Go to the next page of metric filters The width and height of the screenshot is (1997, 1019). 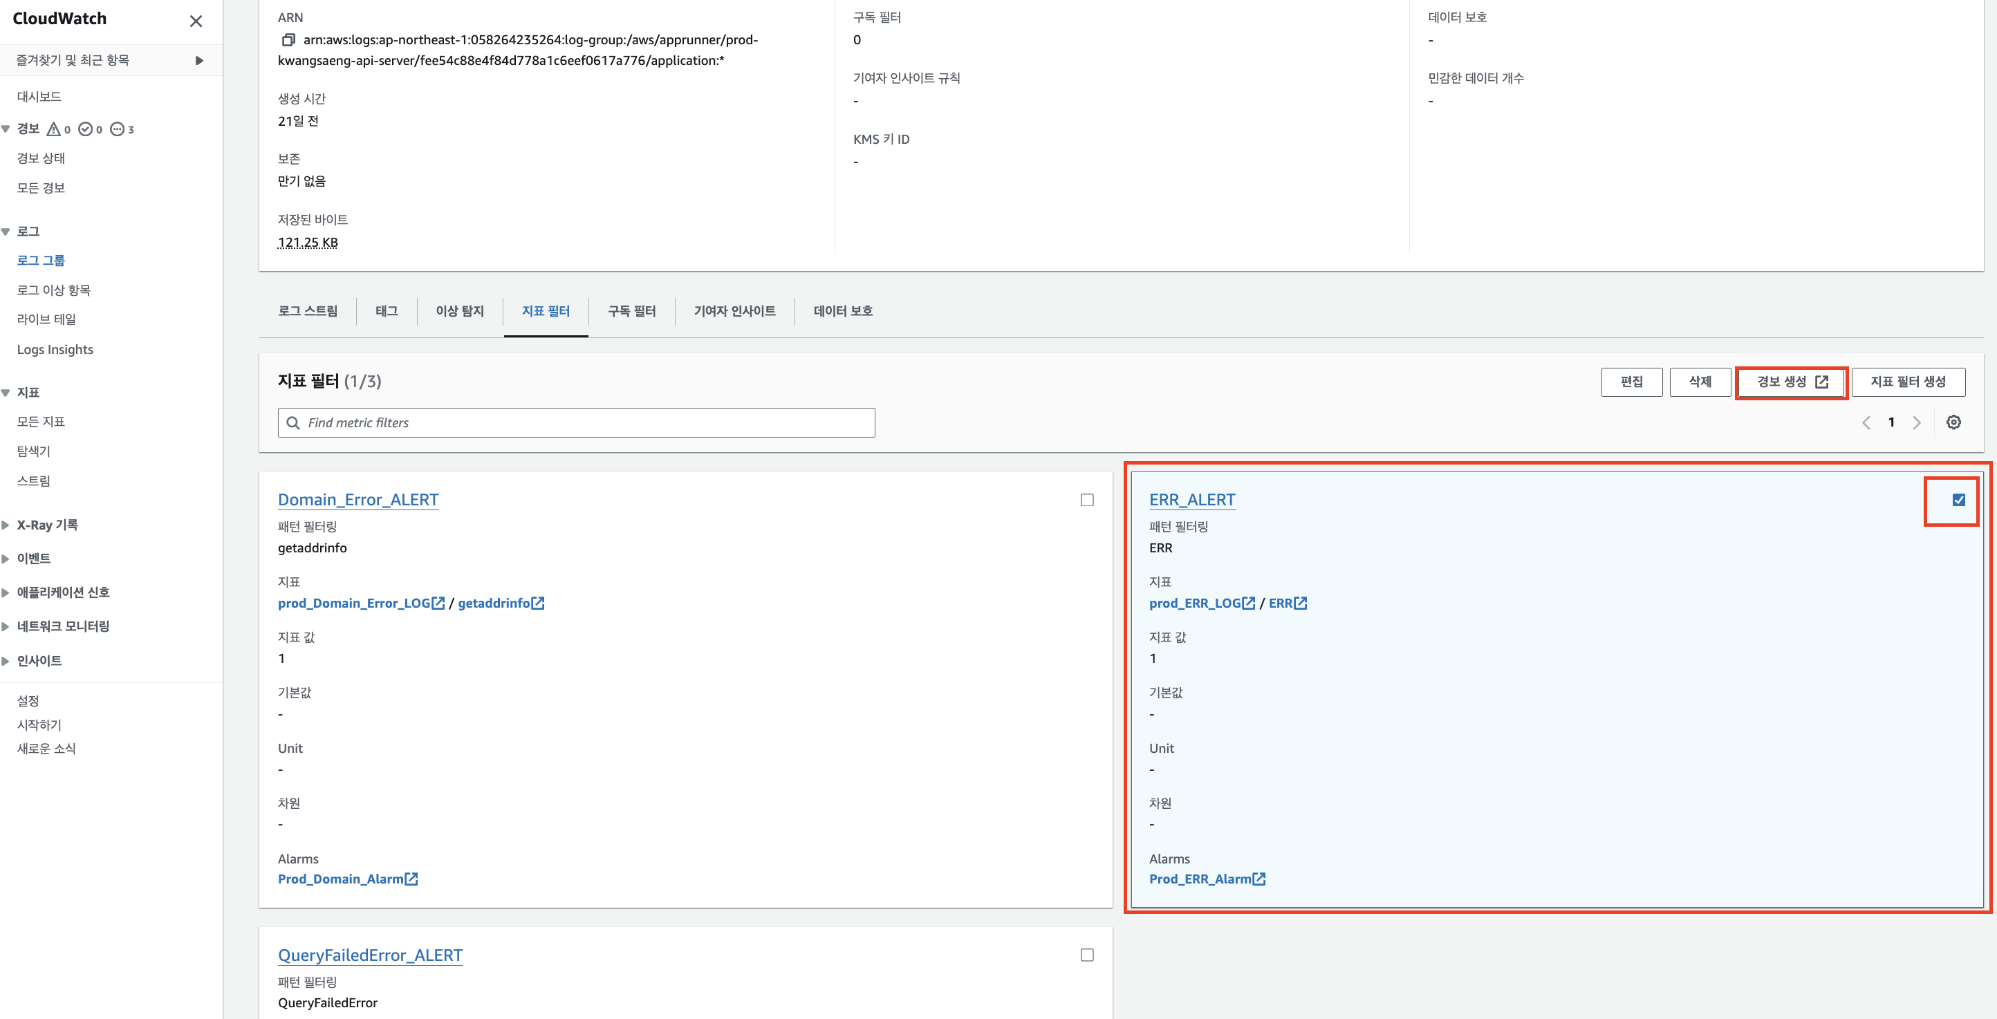pos(1916,422)
